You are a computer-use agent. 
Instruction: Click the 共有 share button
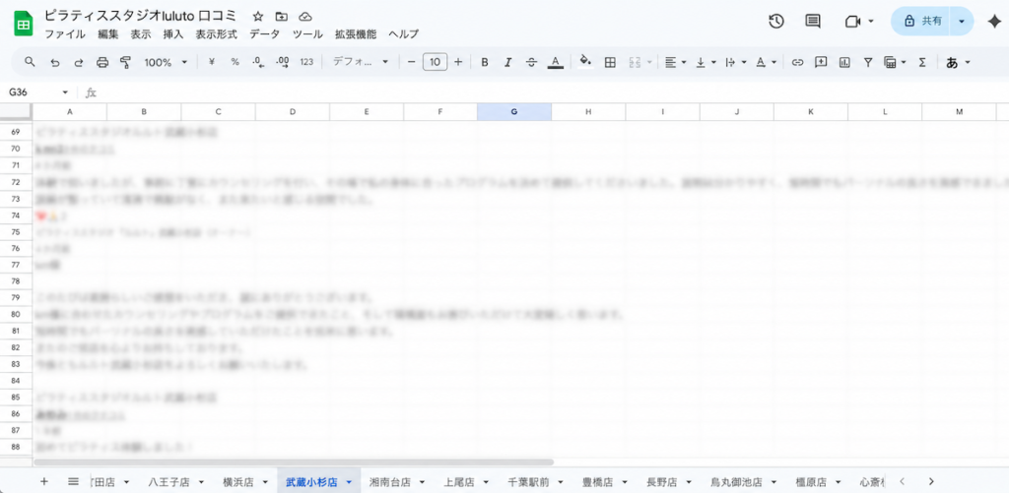point(922,21)
